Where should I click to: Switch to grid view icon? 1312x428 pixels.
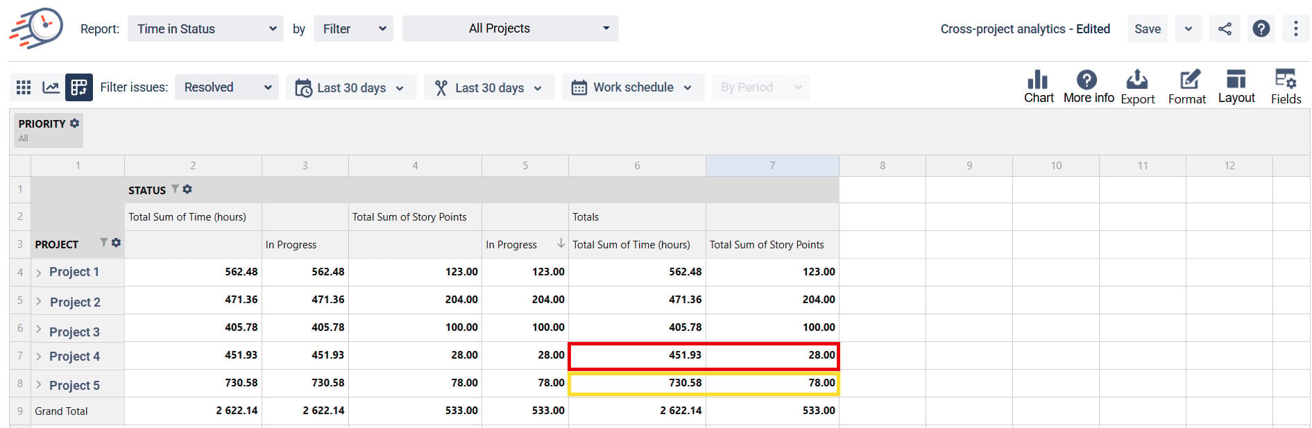24,87
